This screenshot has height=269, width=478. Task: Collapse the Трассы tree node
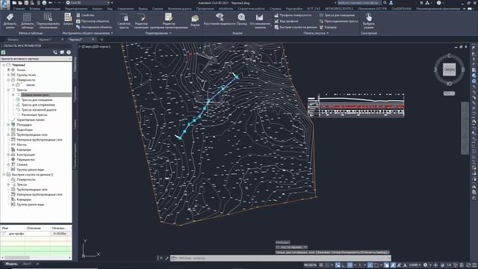coord(8,90)
